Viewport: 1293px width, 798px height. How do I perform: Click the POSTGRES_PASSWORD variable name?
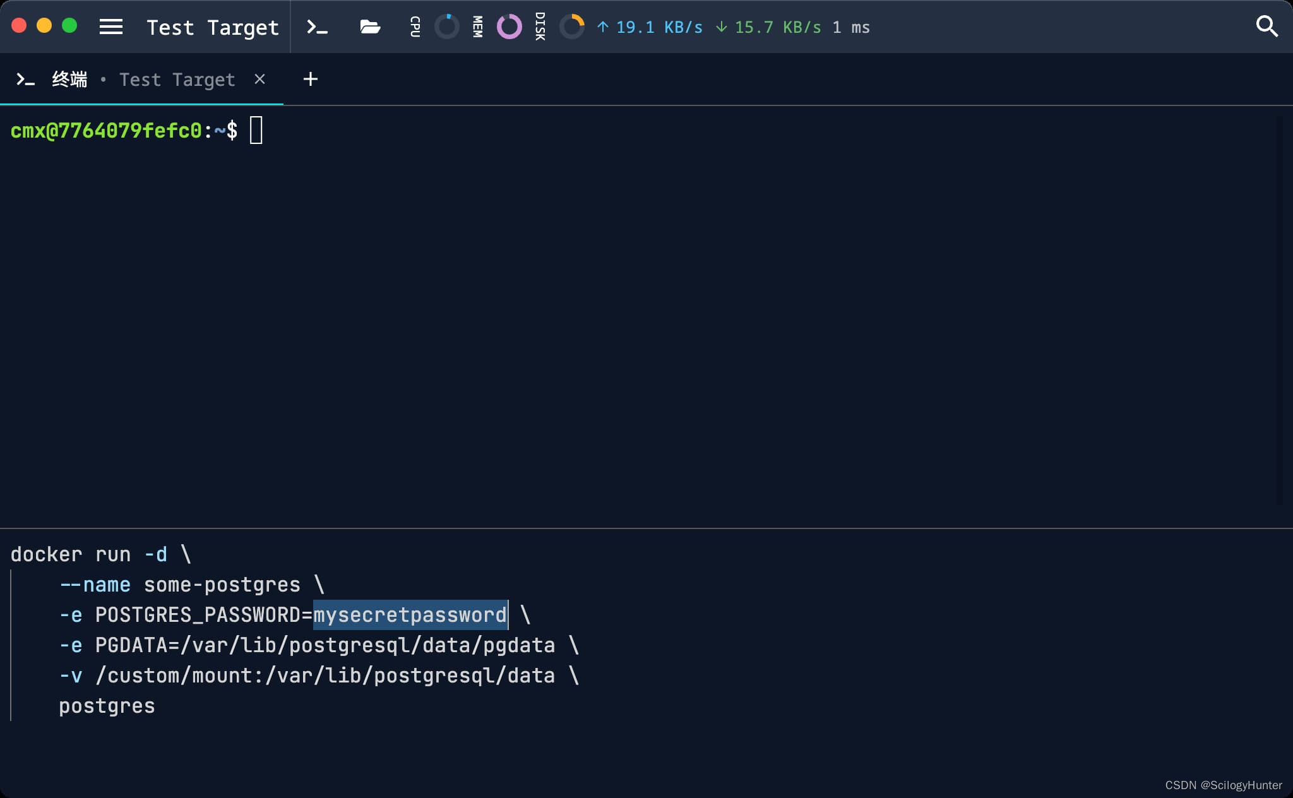click(198, 615)
